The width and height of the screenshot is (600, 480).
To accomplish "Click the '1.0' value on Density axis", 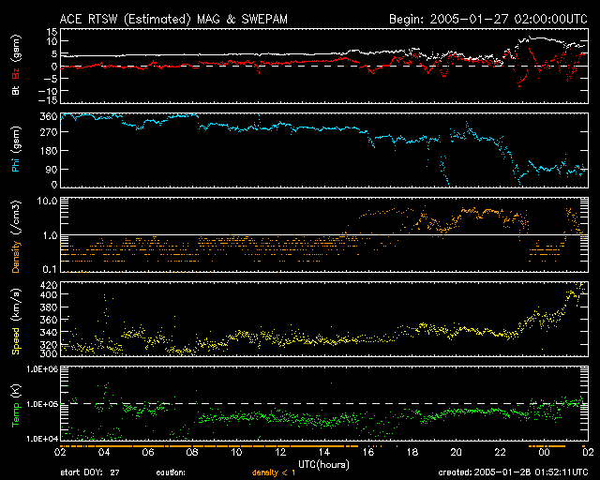I will point(50,236).
